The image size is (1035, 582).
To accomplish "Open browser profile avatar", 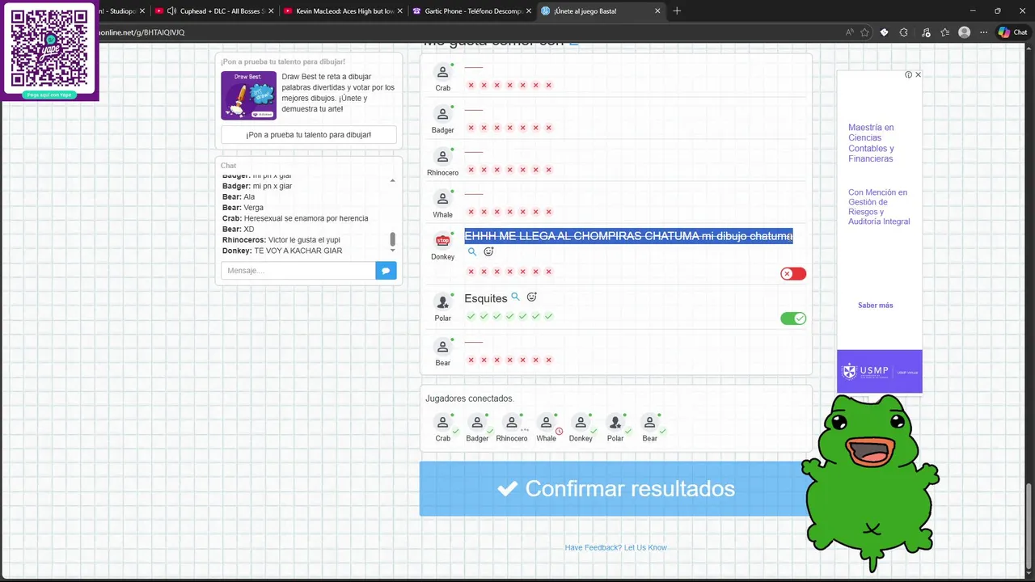I will coord(964,32).
